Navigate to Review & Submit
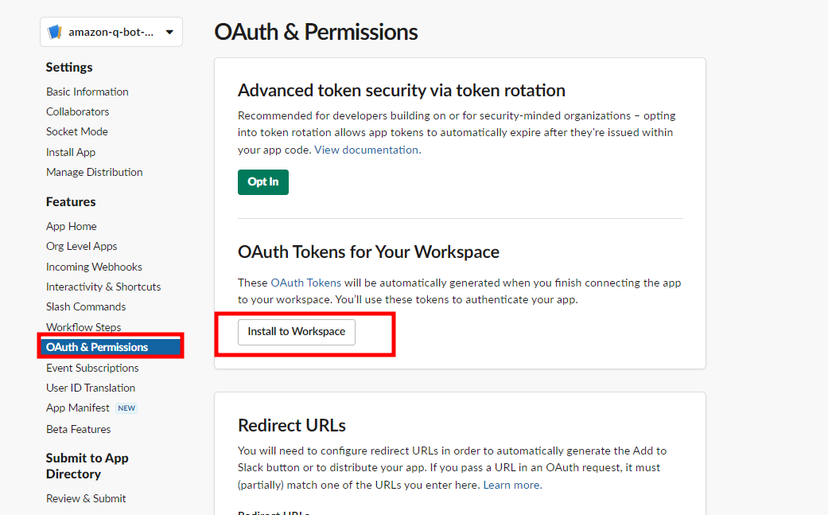Image resolution: width=828 pixels, height=515 pixels. point(86,498)
